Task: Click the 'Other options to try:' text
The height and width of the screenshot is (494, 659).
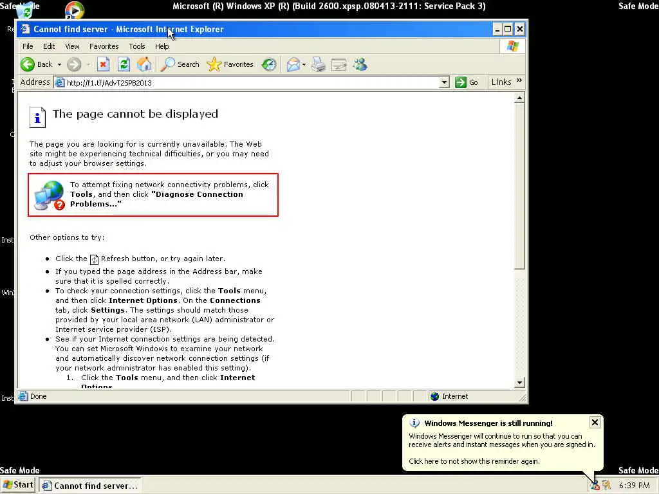Action: coord(67,237)
